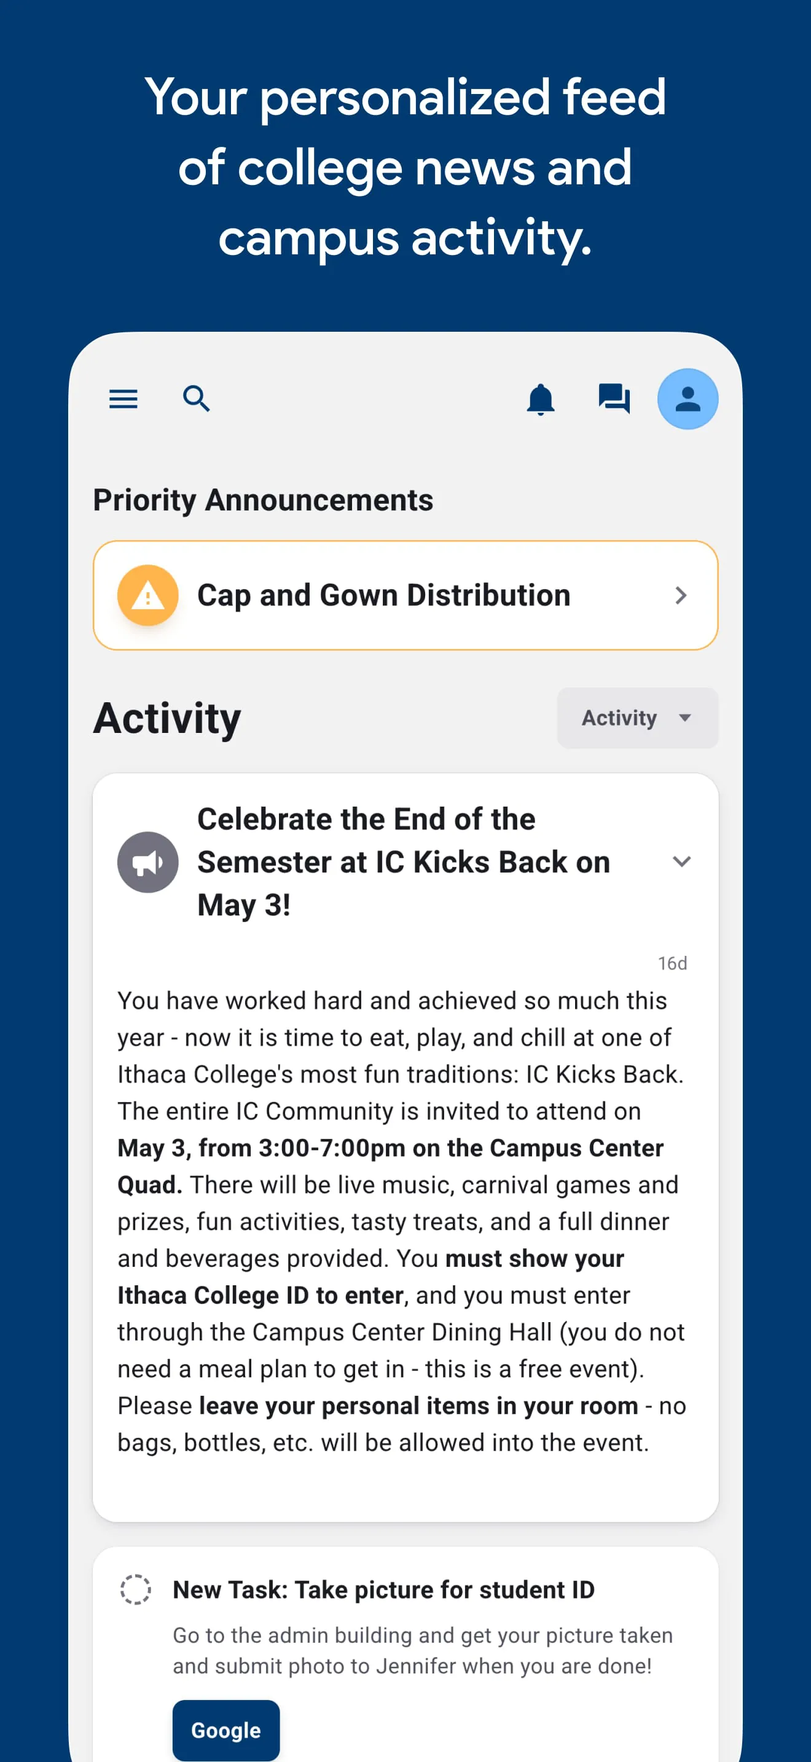Collapse the IC Kicks Back announcement chevron
Image resolution: width=811 pixels, height=1762 pixels.
[x=681, y=861]
